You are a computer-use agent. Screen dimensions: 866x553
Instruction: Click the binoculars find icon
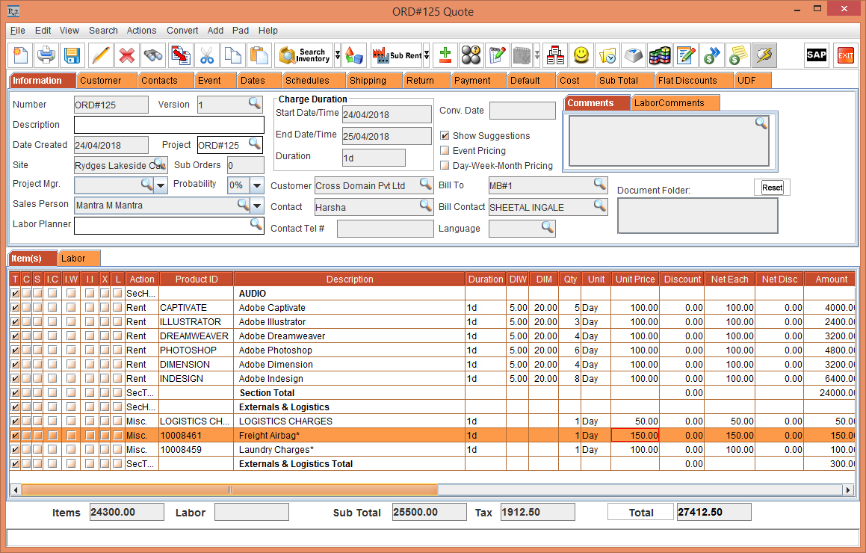[x=153, y=55]
